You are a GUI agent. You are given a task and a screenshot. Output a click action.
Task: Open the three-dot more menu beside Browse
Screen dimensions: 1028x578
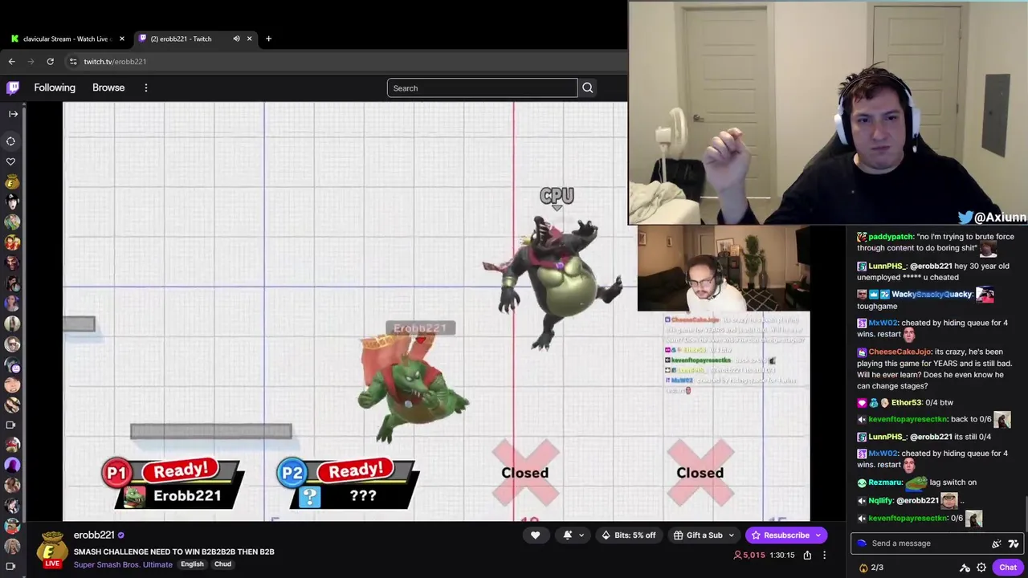pos(146,88)
